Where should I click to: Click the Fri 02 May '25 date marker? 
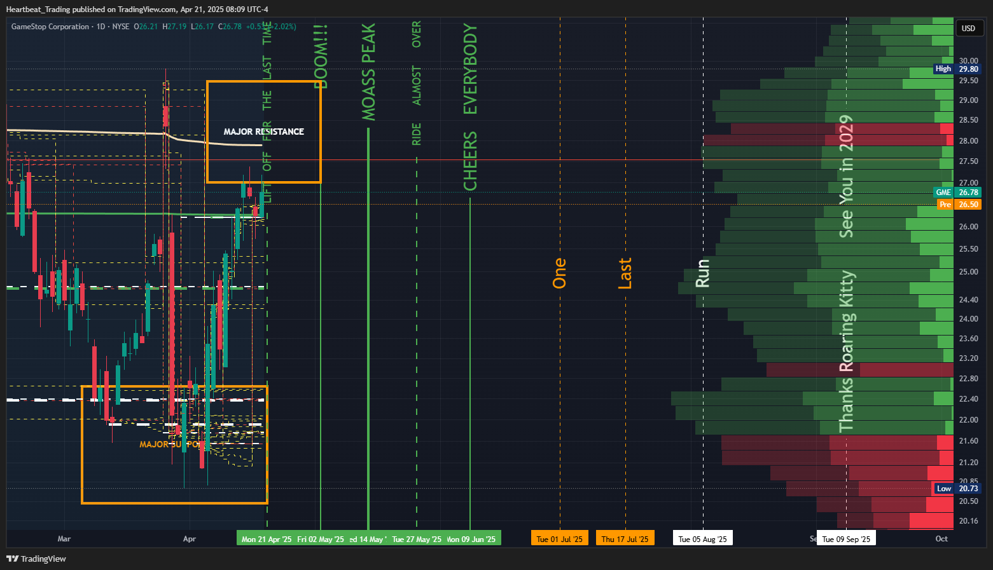pos(320,539)
